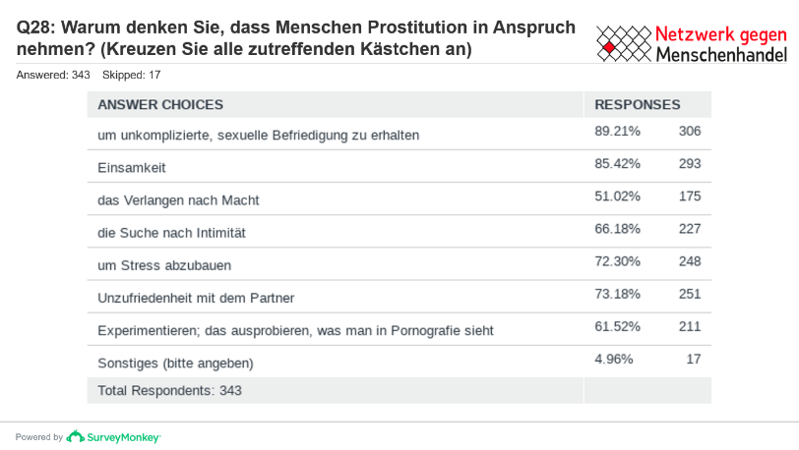Click the 85.42% response percentage

(x=618, y=164)
